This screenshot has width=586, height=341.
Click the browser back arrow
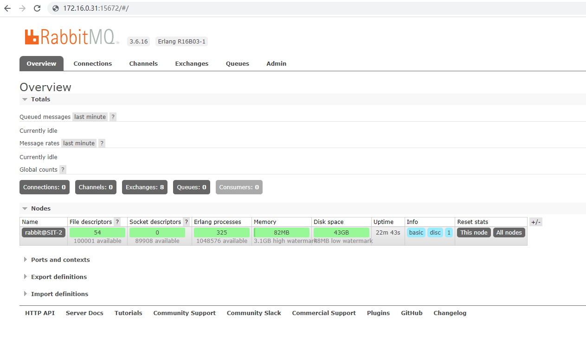coord(7,8)
